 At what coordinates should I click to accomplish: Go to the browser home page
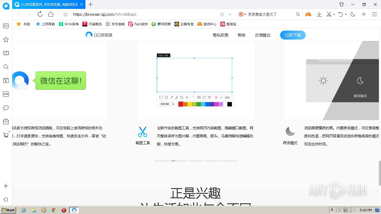(x=51, y=14)
